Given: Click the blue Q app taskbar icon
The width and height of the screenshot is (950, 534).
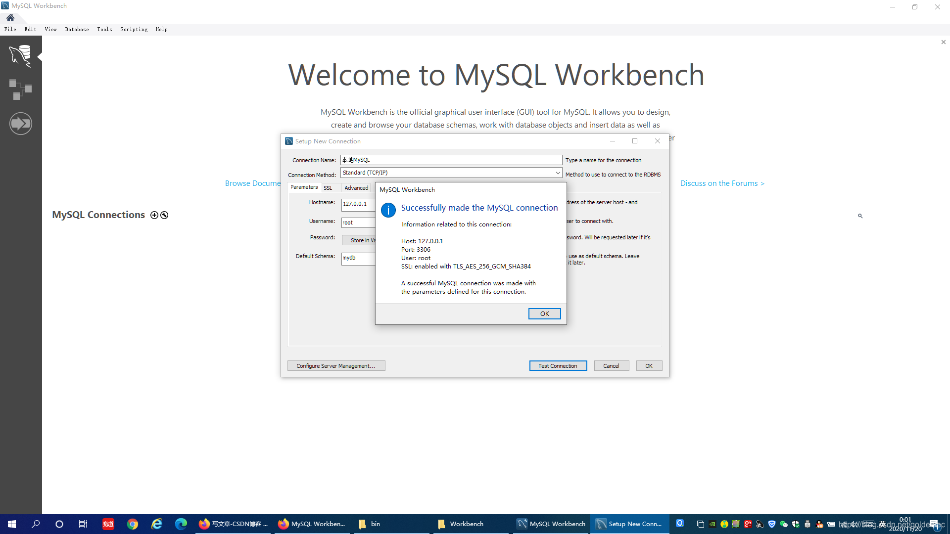Looking at the screenshot, I should tap(680, 524).
